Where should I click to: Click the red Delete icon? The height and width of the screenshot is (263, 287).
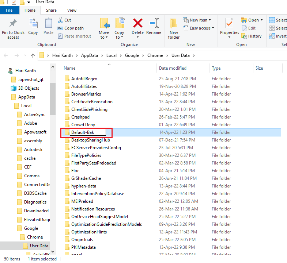pos(137,23)
